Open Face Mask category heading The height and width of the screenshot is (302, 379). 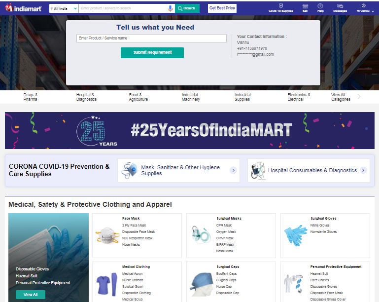click(131, 218)
